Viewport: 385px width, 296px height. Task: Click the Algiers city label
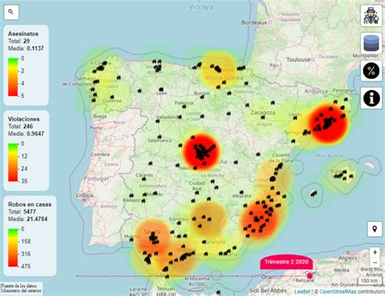(x=347, y=258)
